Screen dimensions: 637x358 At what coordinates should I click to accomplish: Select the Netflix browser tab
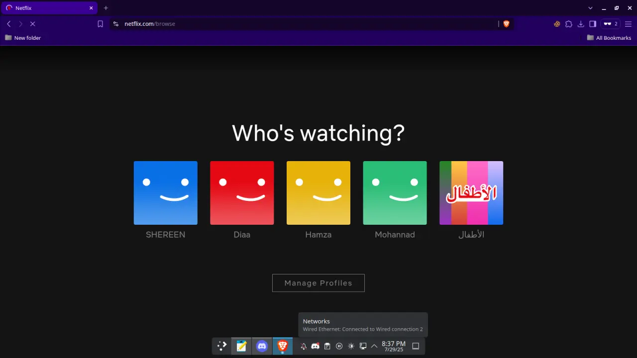pos(49,8)
